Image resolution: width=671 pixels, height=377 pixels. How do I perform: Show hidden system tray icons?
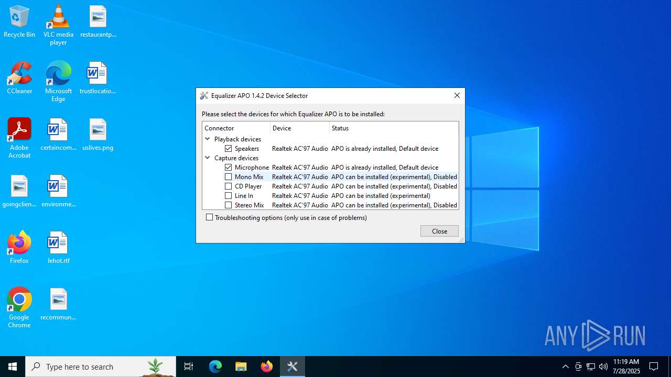(566, 367)
